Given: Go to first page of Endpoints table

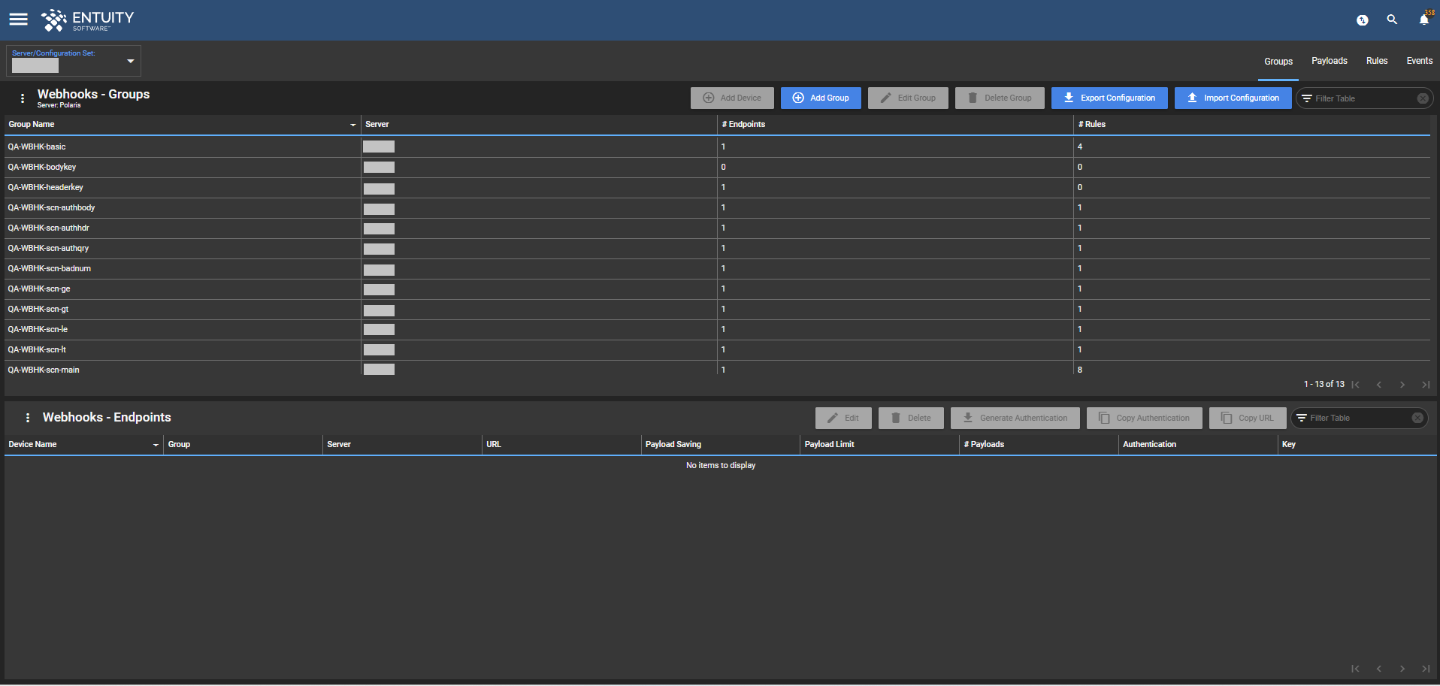Looking at the screenshot, I should [x=1355, y=669].
